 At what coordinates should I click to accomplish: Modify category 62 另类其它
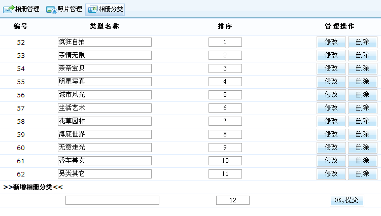(331, 174)
